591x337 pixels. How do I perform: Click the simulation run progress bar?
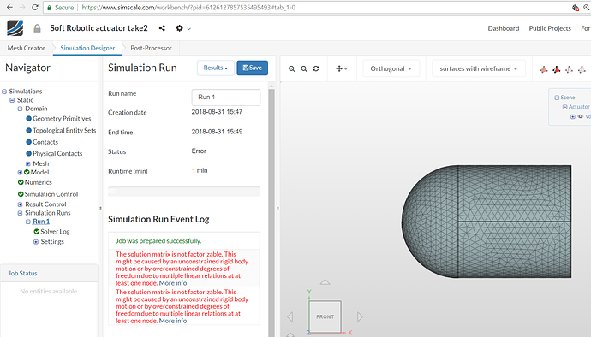pyautogui.click(x=184, y=192)
